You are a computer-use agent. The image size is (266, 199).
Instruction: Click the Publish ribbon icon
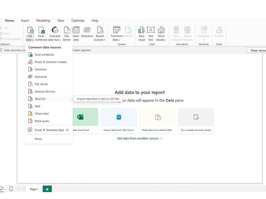[x=219, y=32]
